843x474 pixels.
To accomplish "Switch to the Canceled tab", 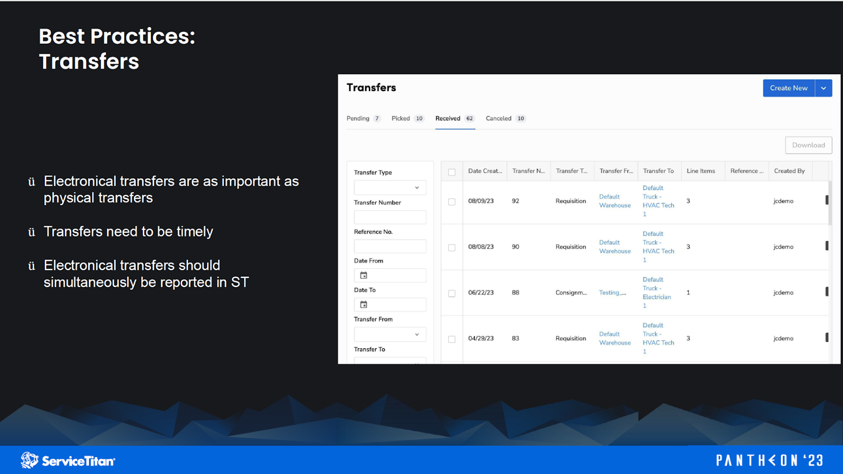I will coord(498,118).
